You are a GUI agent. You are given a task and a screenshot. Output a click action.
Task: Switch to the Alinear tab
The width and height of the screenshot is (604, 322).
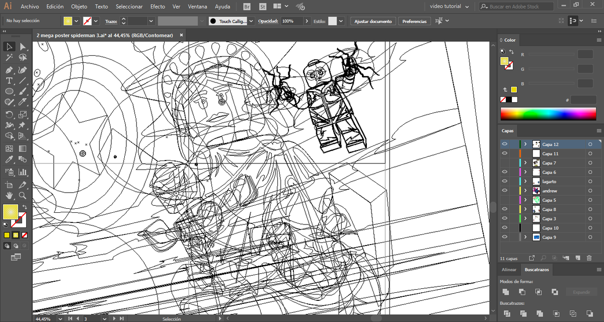click(x=509, y=270)
